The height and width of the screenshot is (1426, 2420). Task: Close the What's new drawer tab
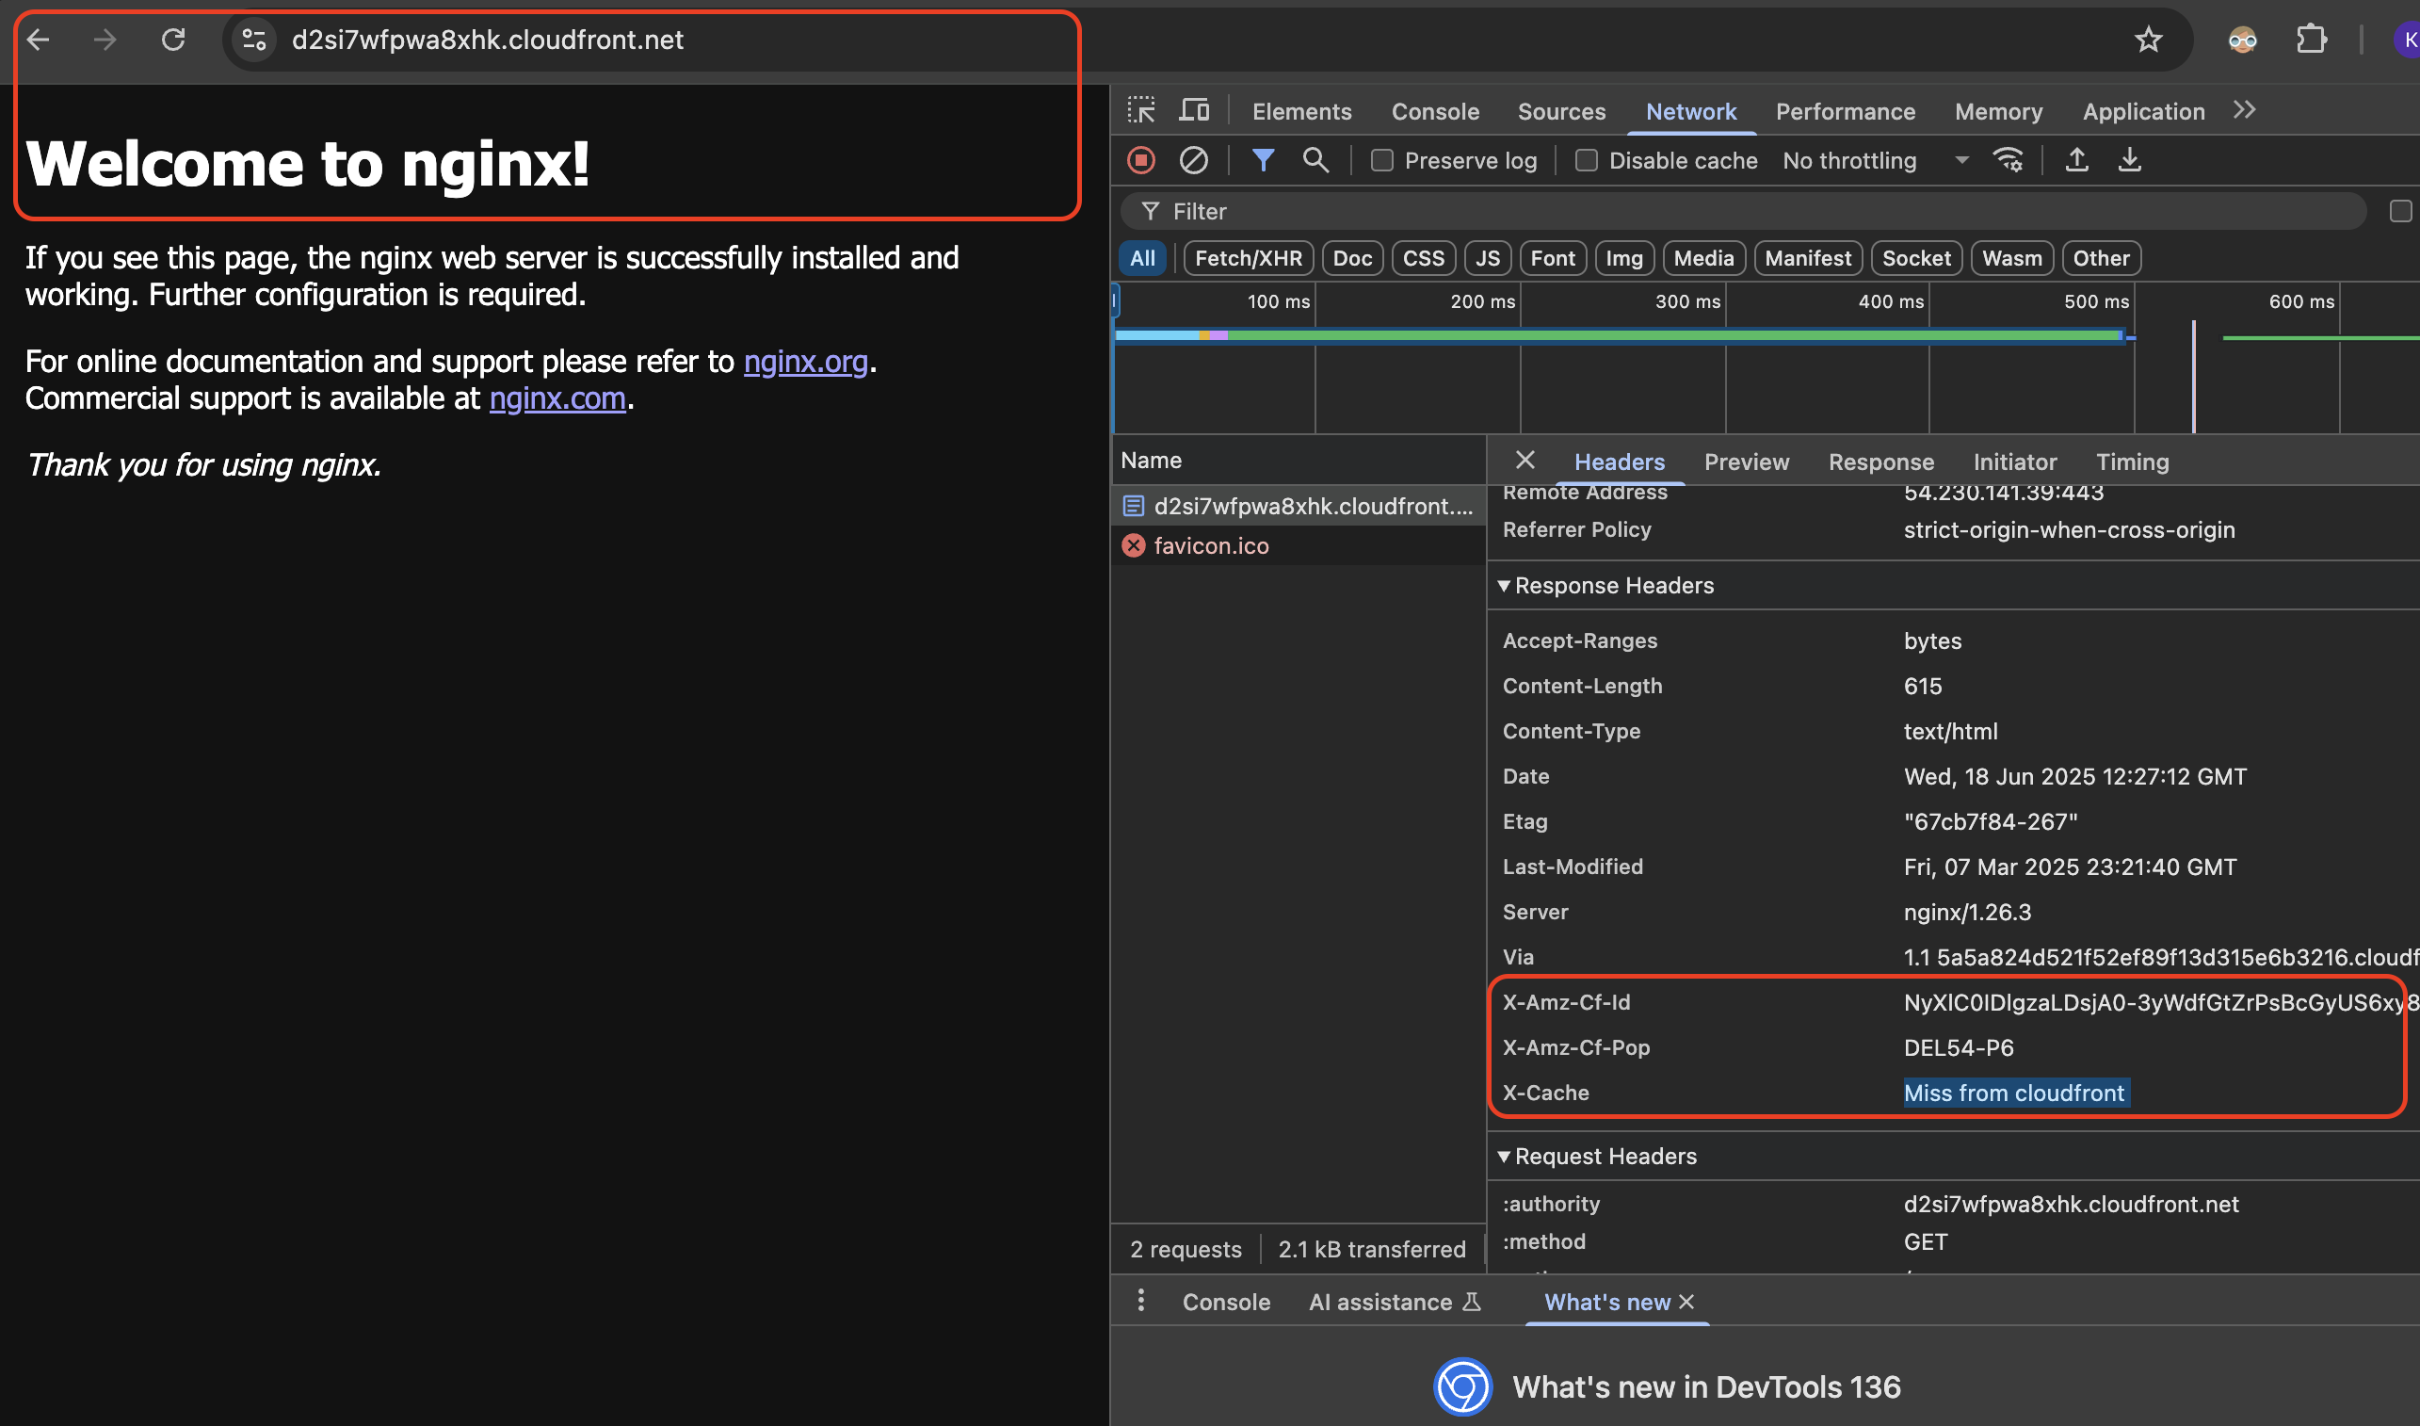(x=1686, y=1301)
